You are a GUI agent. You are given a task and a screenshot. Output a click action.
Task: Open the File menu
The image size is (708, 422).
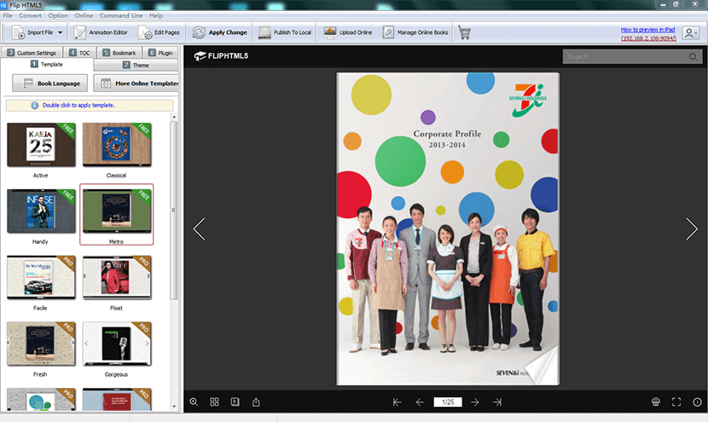8,15
